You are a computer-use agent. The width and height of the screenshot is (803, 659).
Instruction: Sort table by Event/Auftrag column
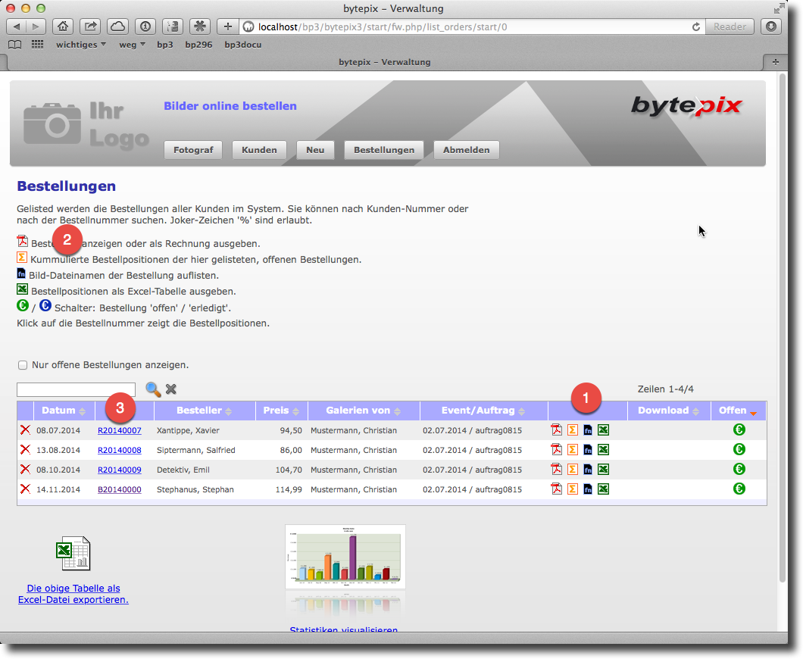pyautogui.click(x=483, y=411)
